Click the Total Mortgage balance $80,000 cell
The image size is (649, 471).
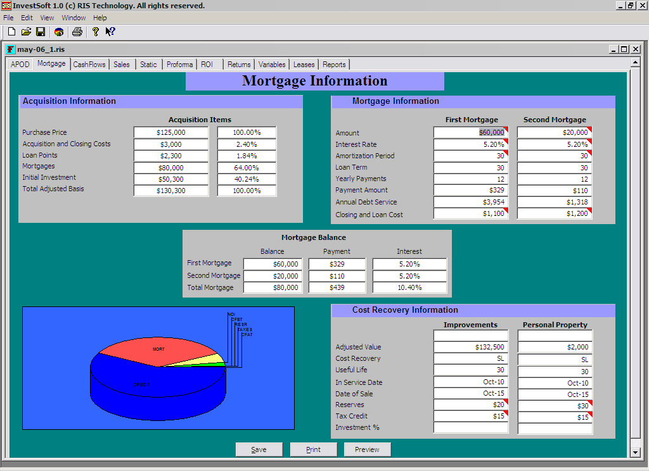[x=273, y=287]
